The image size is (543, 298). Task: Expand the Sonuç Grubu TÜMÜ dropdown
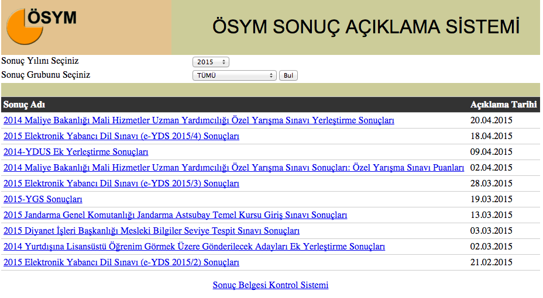tap(235, 75)
